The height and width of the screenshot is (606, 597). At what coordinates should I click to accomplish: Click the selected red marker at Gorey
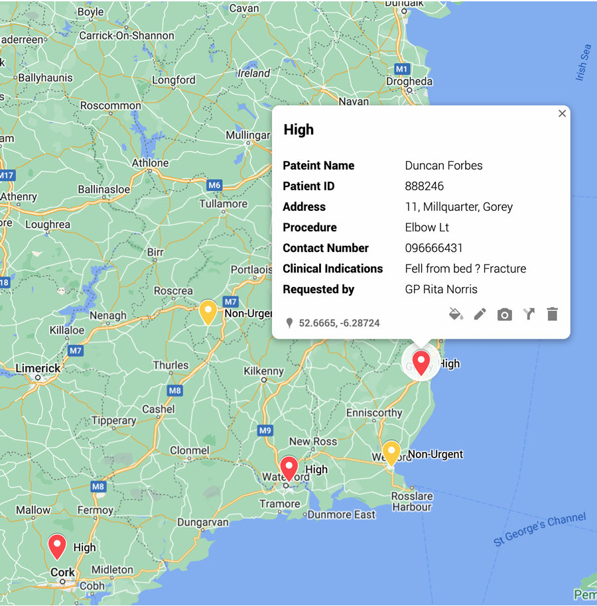click(x=421, y=363)
